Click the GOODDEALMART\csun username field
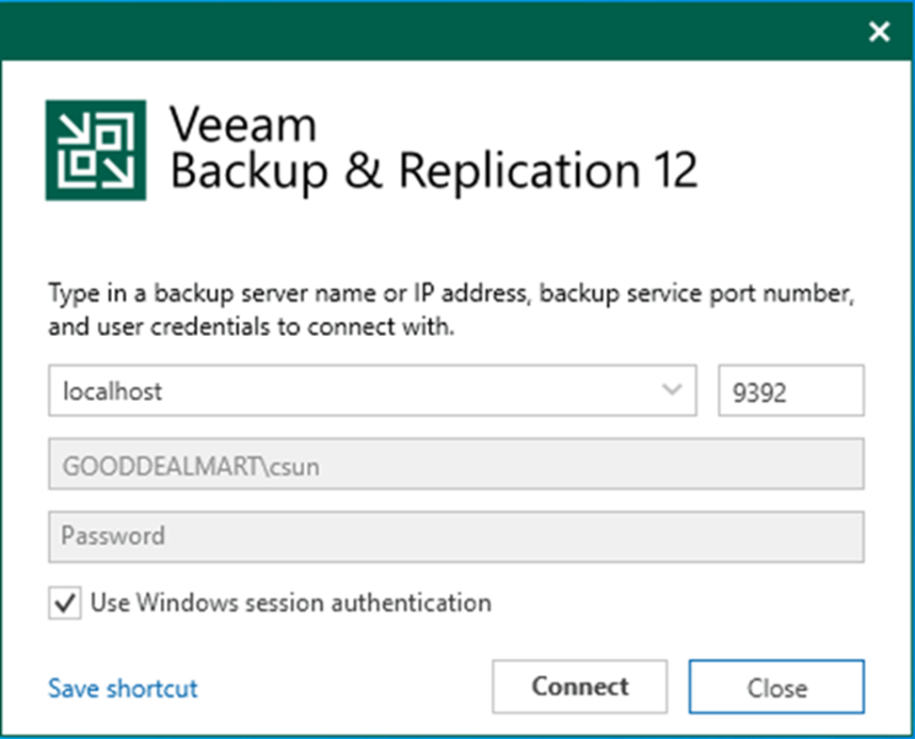The width and height of the screenshot is (915, 739). pos(456,465)
